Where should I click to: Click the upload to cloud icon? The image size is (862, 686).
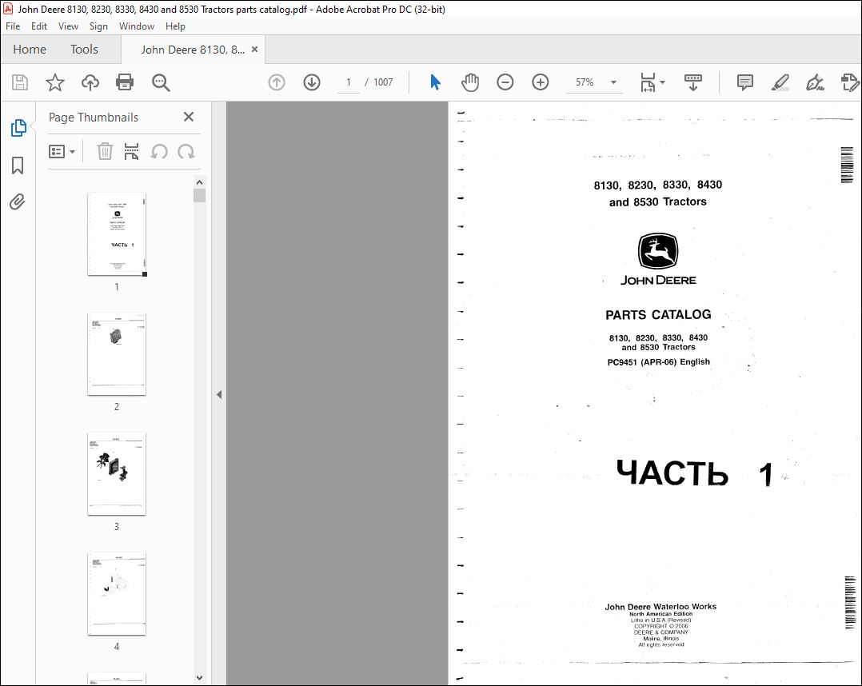pos(90,82)
